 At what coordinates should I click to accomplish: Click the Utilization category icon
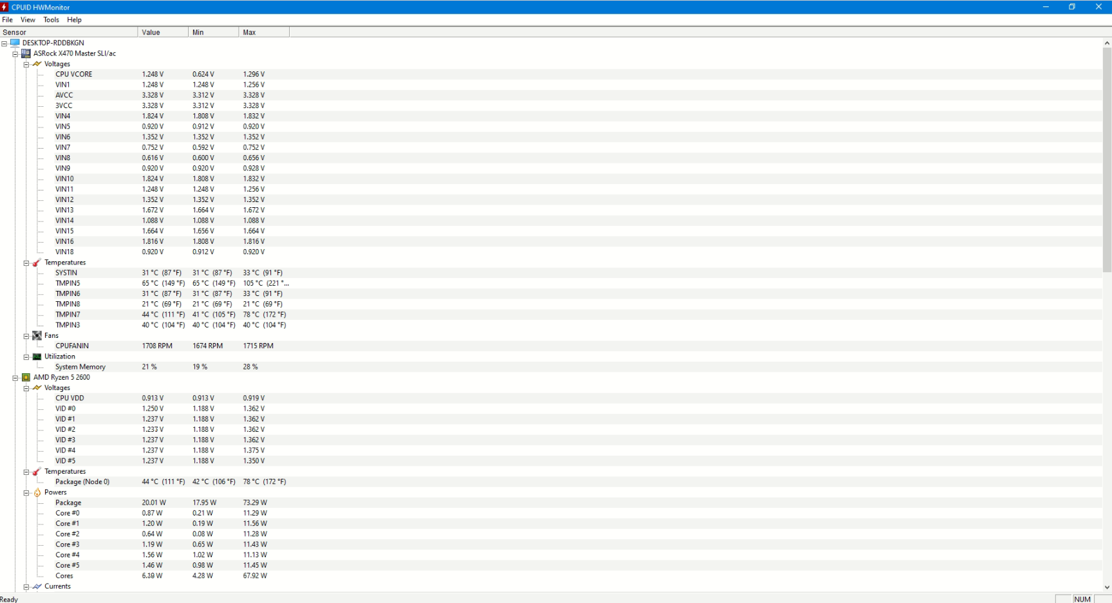pos(37,357)
